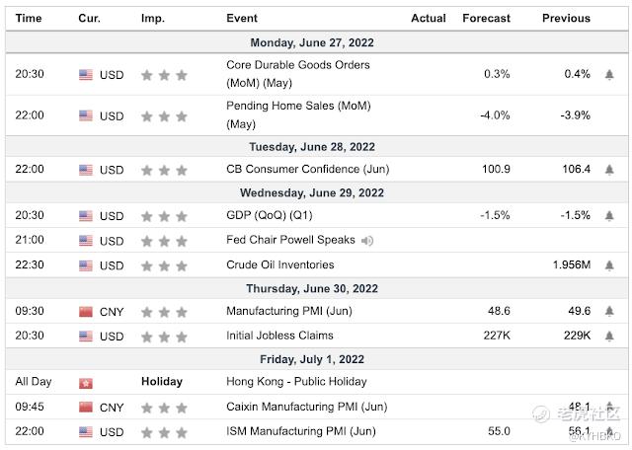Screen dimensions: 632x450
Task: Click the Hong Kong - Public Holiday entry
Action: [x=296, y=382]
